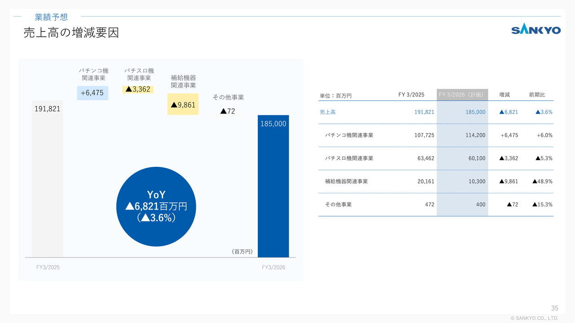The height and width of the screenshot is (323, 575).
Task: Click the 191,821 label on FY3/2025 bar
Action: 47,109
